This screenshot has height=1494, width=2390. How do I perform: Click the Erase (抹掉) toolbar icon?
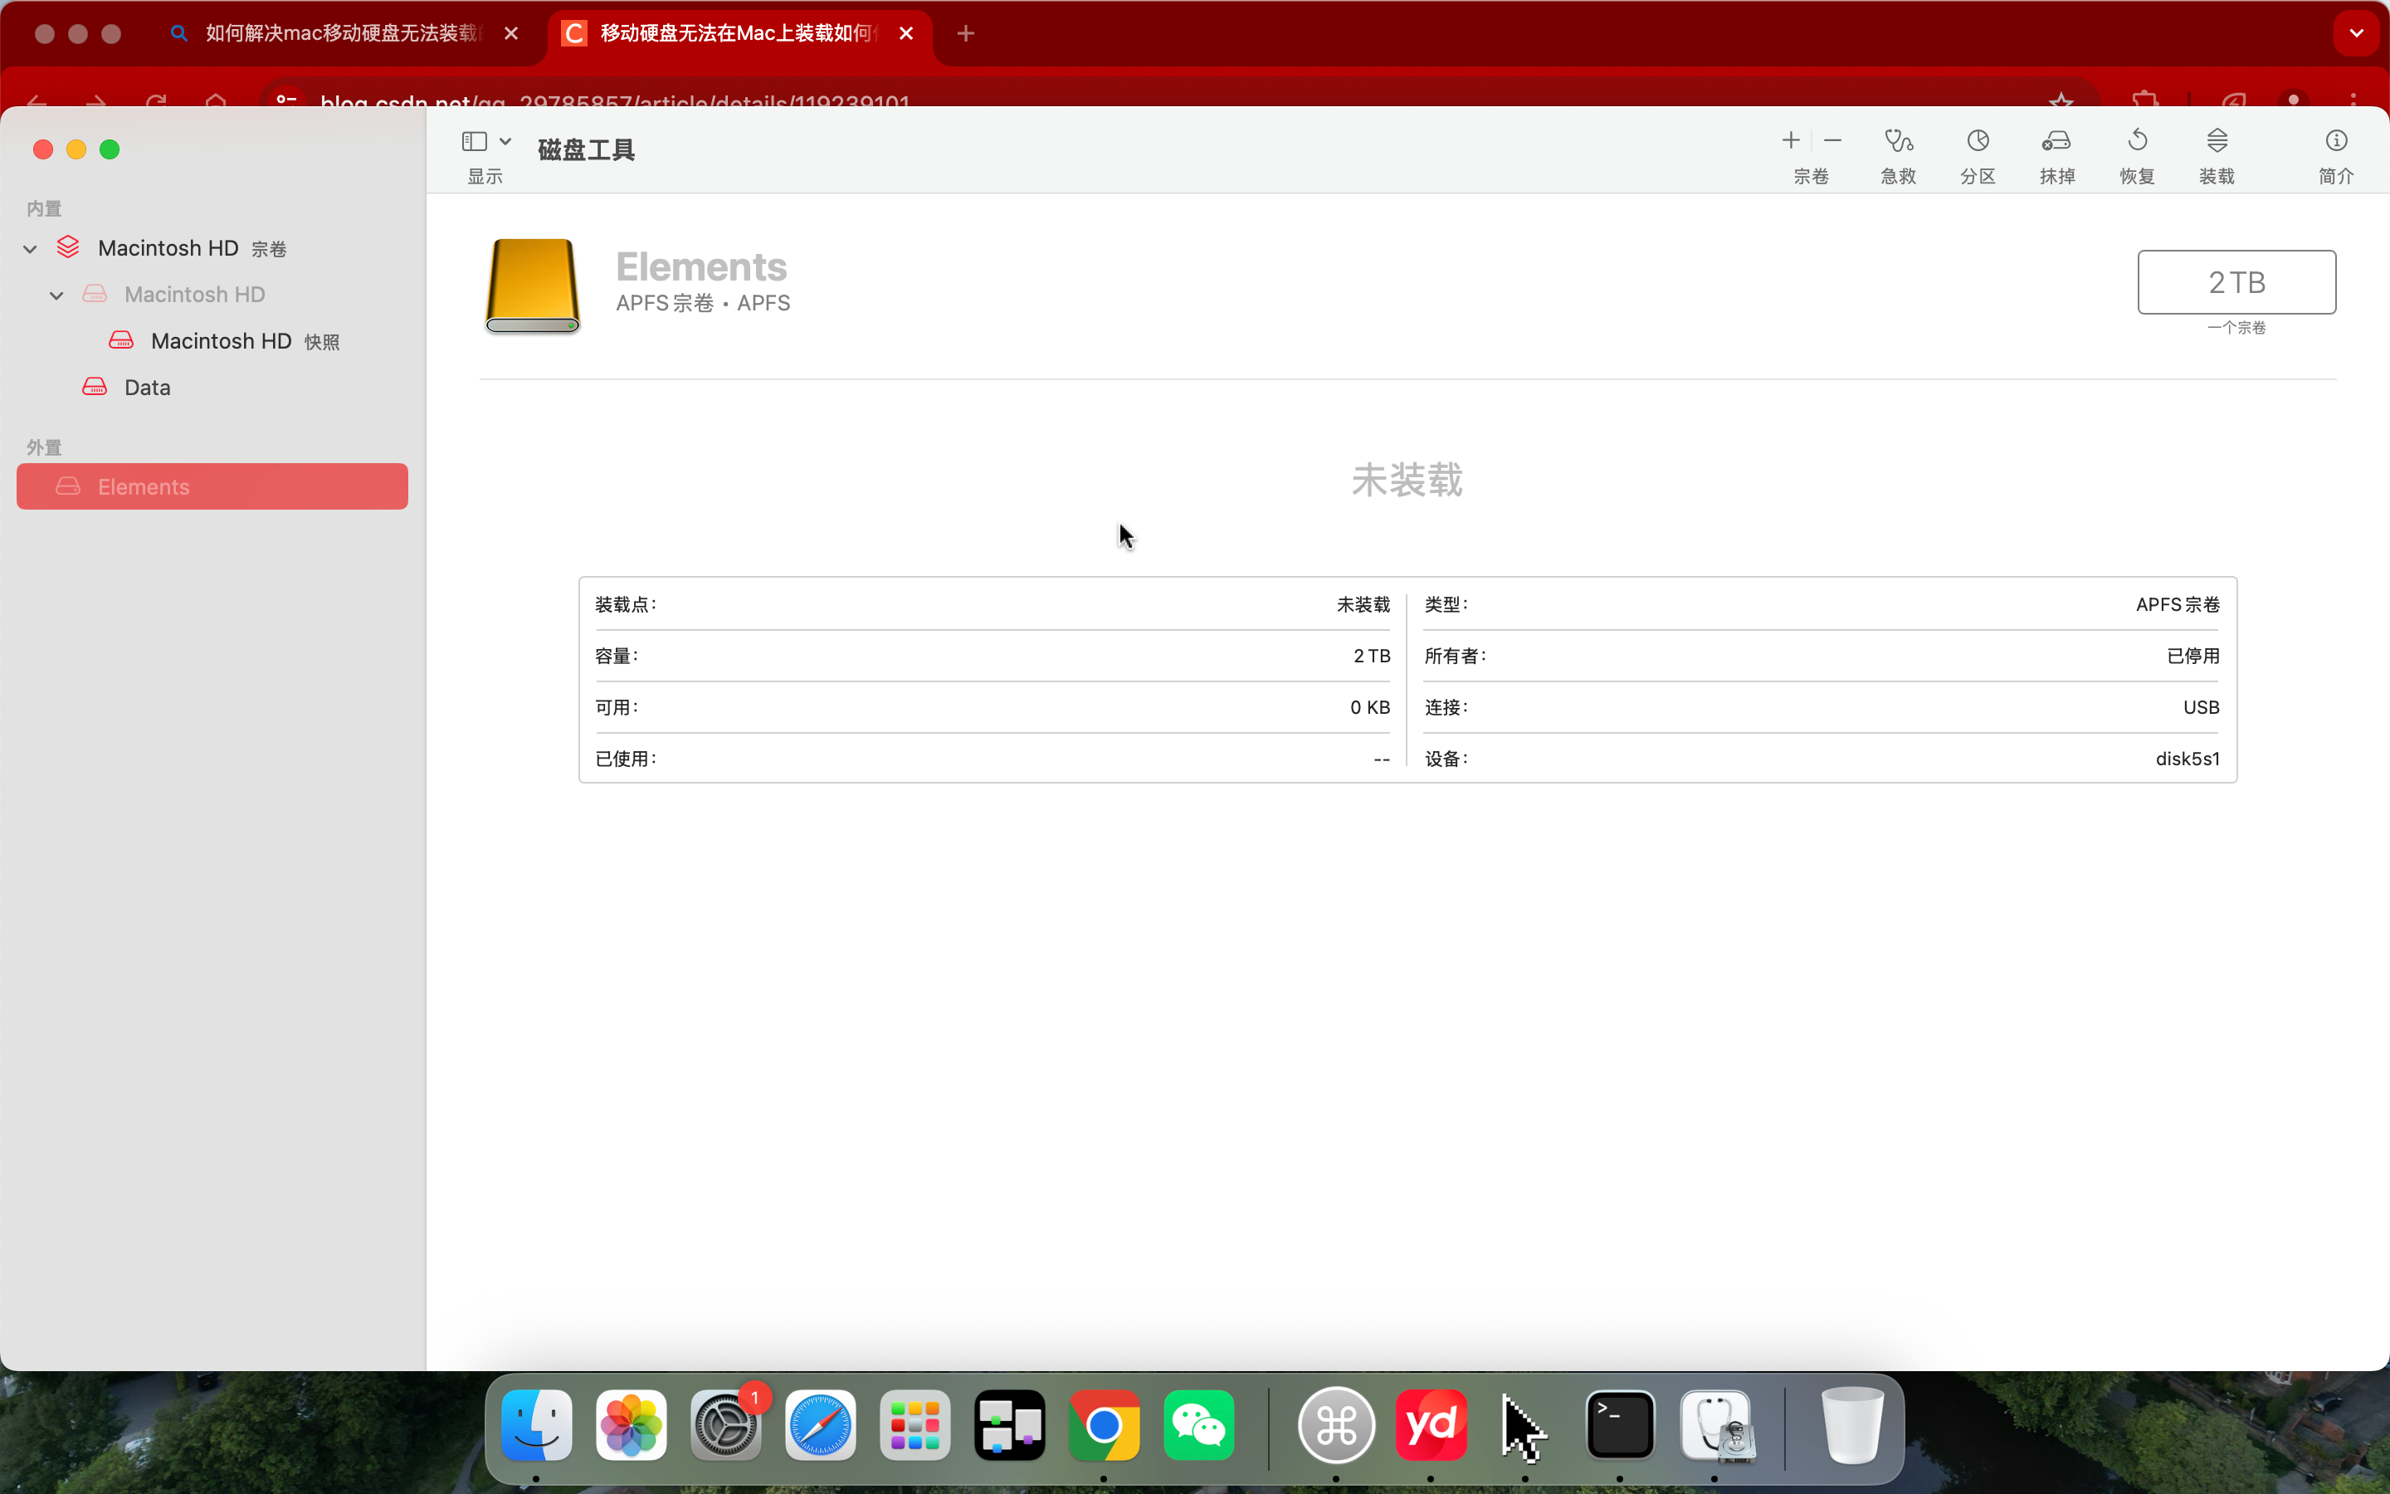click(x=2056, y=141)
